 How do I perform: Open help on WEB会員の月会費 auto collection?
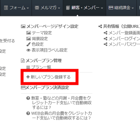point(61,116)
